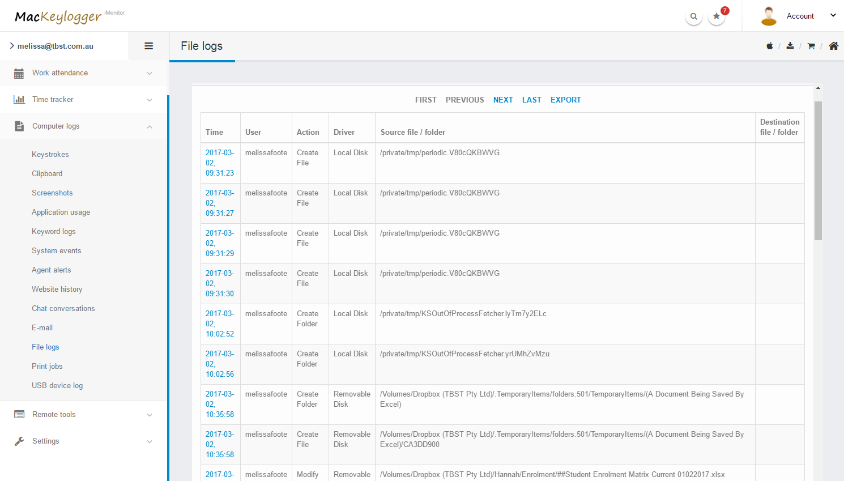The height and width of the screenshot is (481, 844).
Task: Open the 09:31:23 log entry timestamp
Action: [x=220, y=163]
